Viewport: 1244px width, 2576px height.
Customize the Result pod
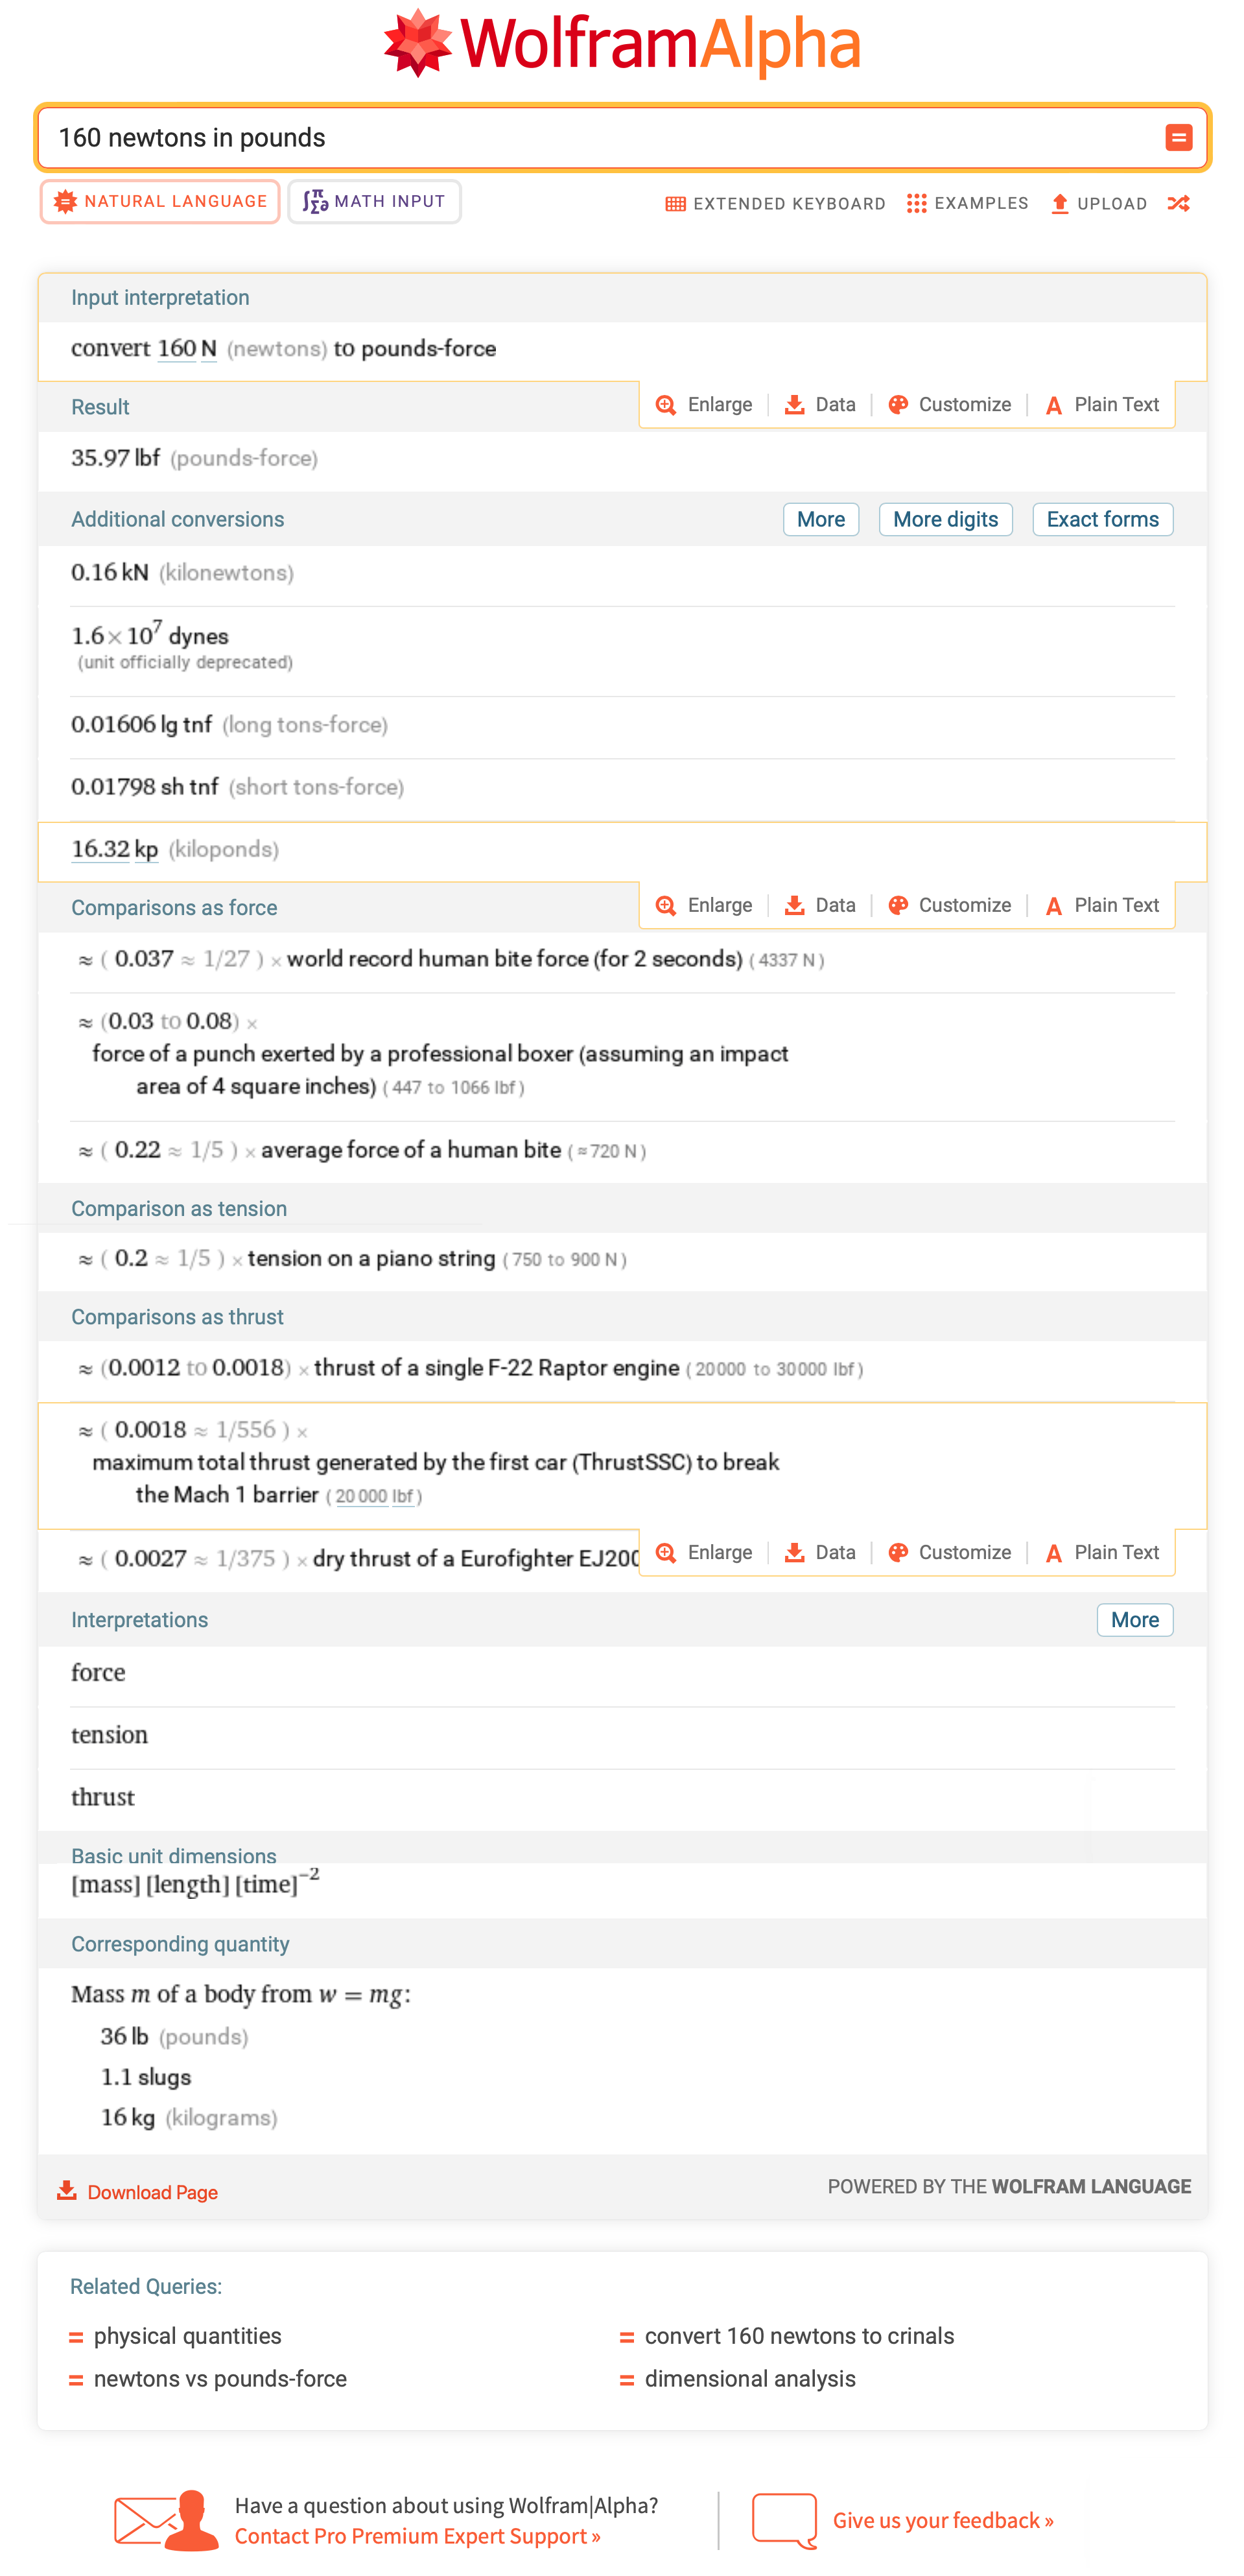point(950,405)
